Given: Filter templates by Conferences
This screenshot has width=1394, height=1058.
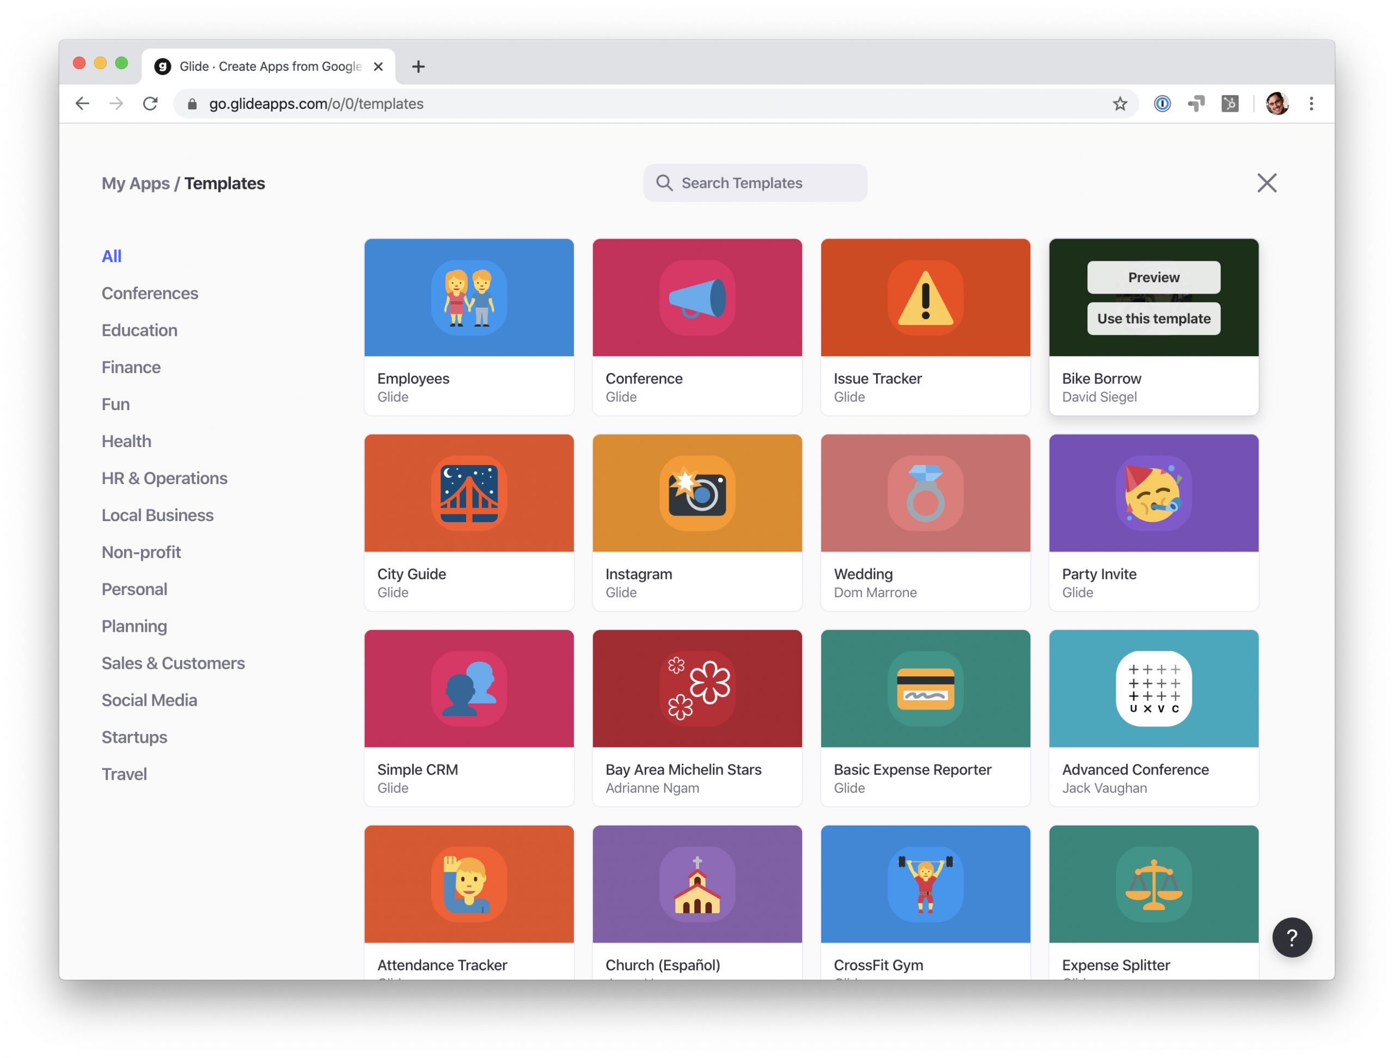Looking at the screenshot, I should pyautogui.click(x=150, y=293).
